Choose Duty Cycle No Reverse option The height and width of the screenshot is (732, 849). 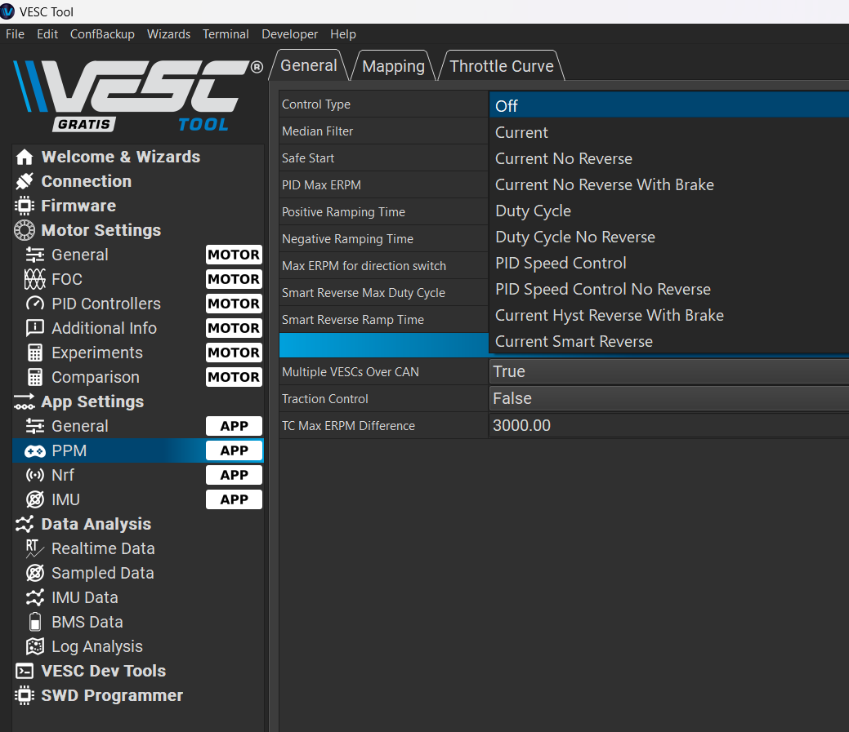click(669, 237)
